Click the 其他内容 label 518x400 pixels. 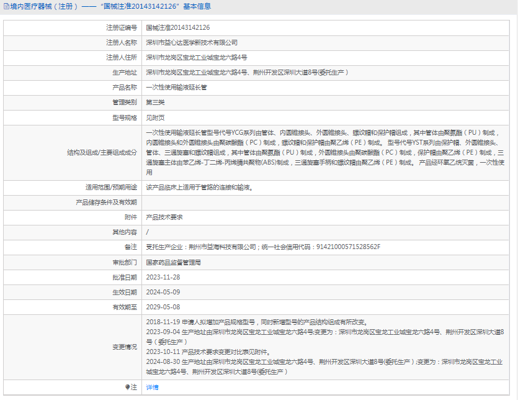coord(125,232)
